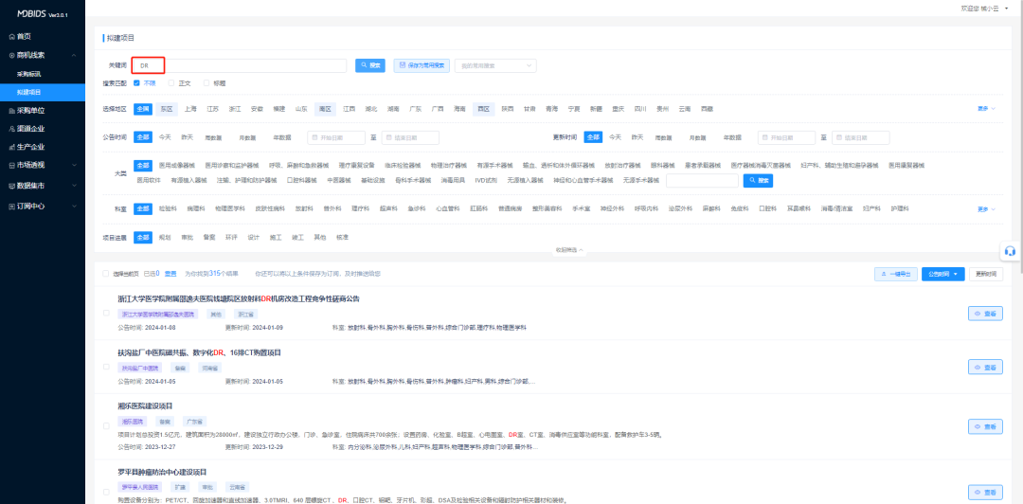Choose 广东 in region filter
1023x504 pixels.
(x=415, y=109)
